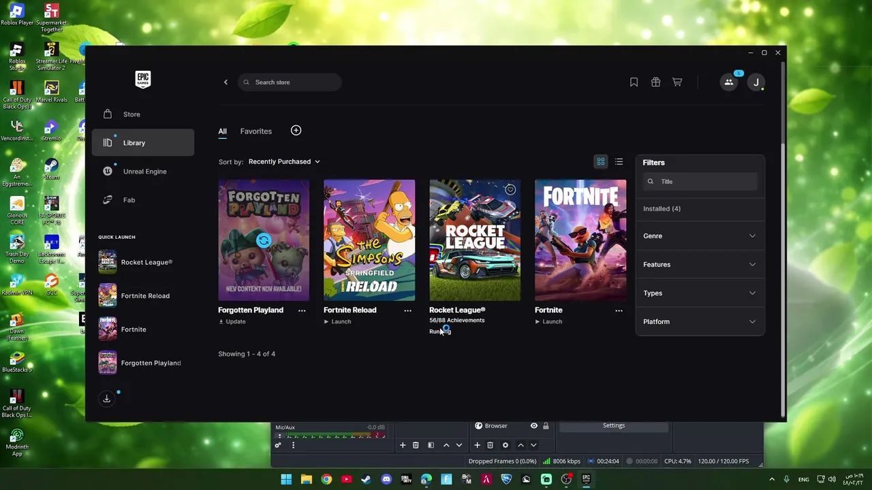The image size is (872, 490).
Task: Click the Title filter field
Action: coord(700,182)
